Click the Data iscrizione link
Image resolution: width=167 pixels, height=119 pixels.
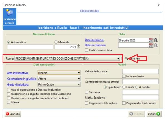[94, 40]
